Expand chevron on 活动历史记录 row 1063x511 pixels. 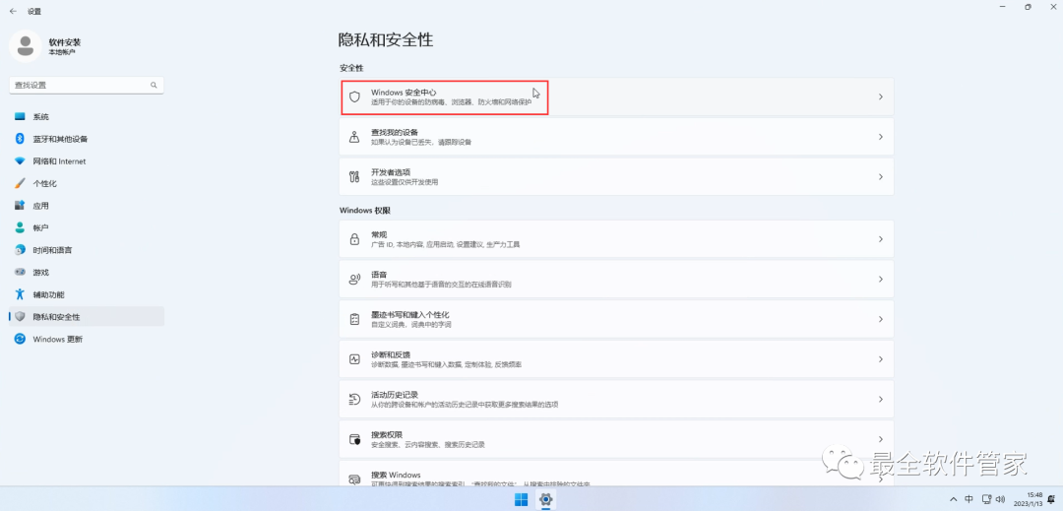(x=881, y=399)
